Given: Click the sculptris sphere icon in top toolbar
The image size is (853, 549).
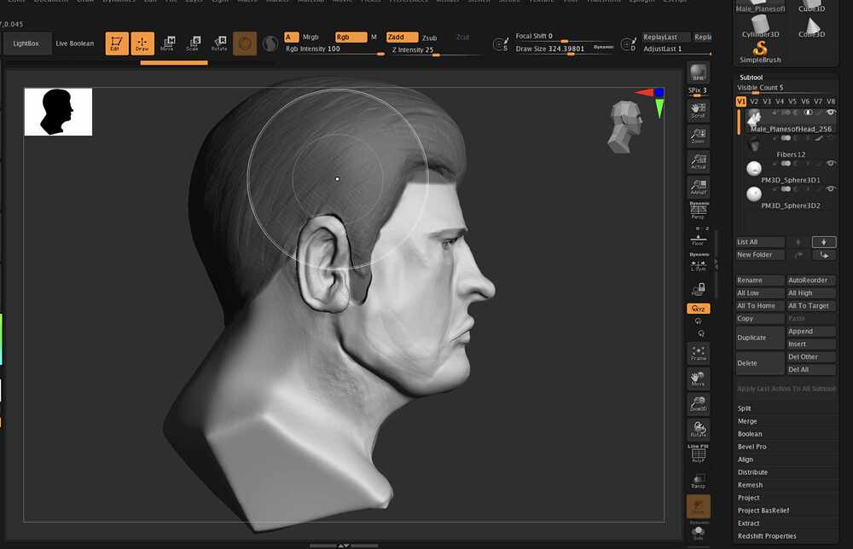Looking at the screenshot, I should (x=270, y=43).
